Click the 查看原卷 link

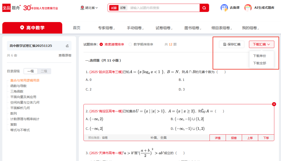click(65, 55)
